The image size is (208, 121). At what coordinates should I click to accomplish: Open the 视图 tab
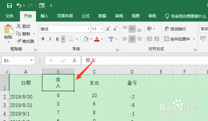pos(136,16)
